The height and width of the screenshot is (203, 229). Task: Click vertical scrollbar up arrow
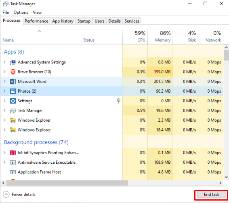pyautogui.click(x=226, y=47)
